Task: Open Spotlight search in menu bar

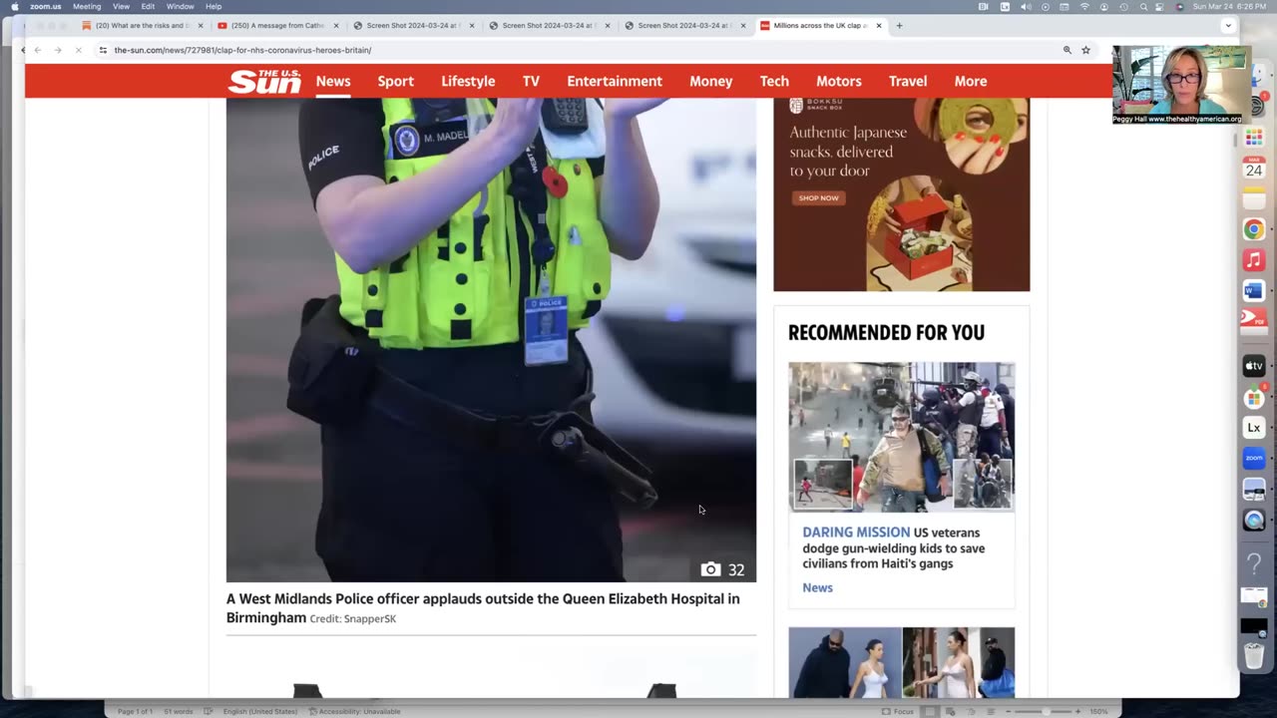Action: pyautogui.click(x=1143, y=6)
